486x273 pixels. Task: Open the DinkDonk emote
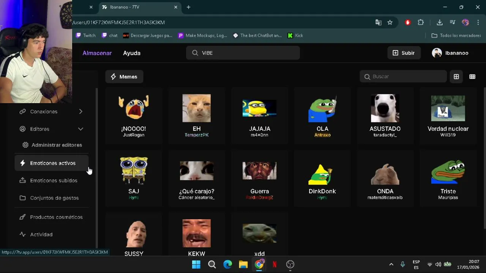(x=322, y=178)
